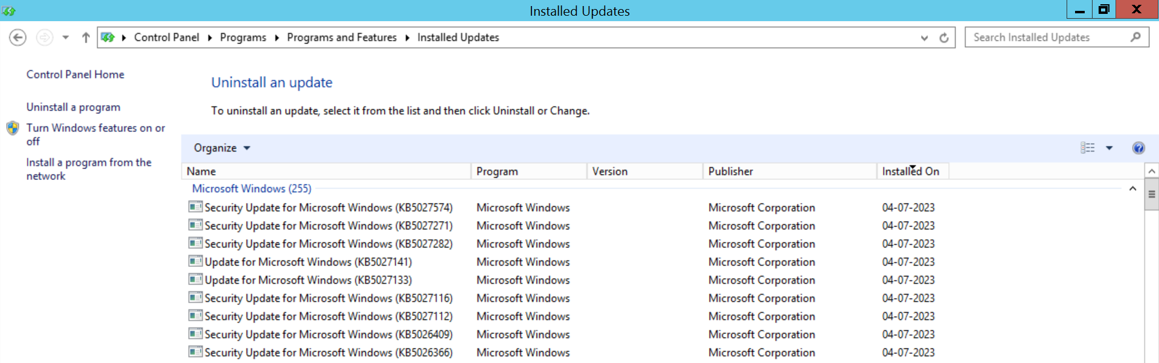1159x363 pixels.
Task: Select the KB5027574 security update row
Action: 328,208
